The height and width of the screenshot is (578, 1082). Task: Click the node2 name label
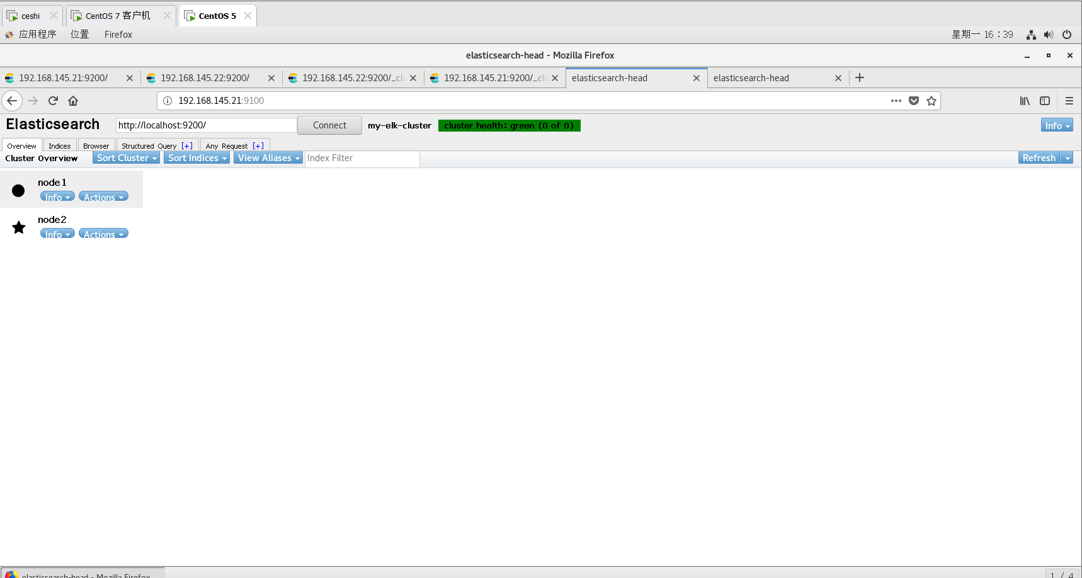coord(52,220)
